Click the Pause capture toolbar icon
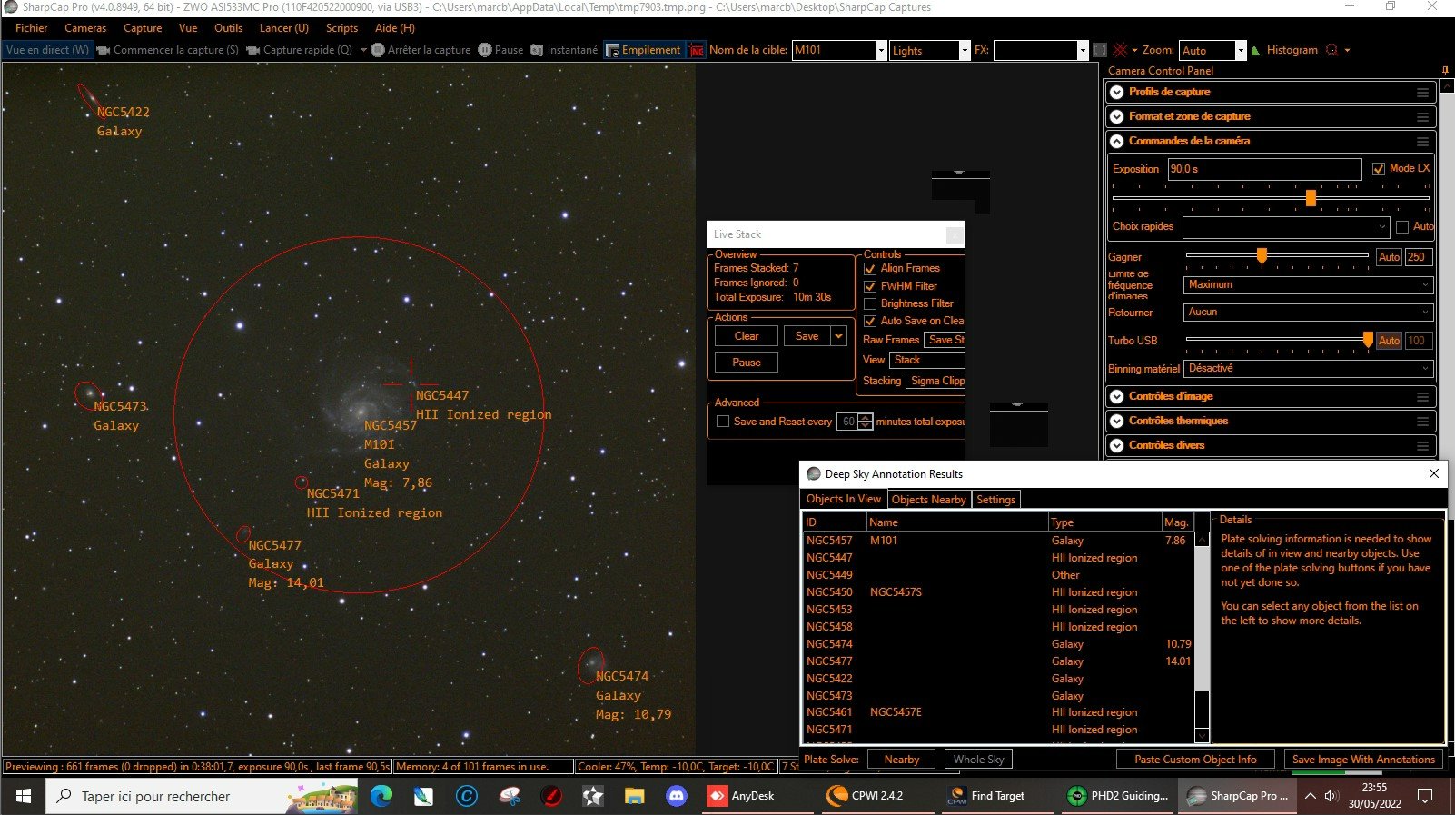Viewport: 1455px width, 815px height. [500, 50]
